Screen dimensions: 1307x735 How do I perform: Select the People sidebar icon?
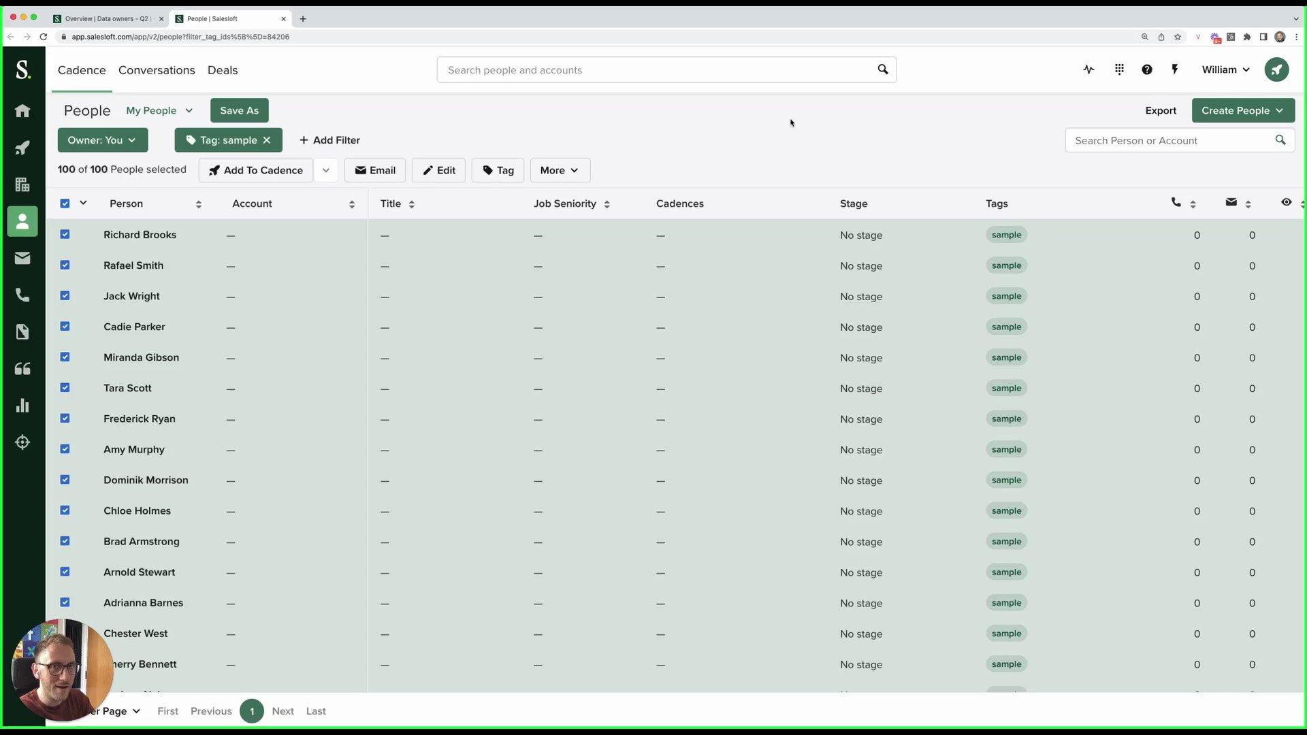pyautogui.click(x=22, y=221)
